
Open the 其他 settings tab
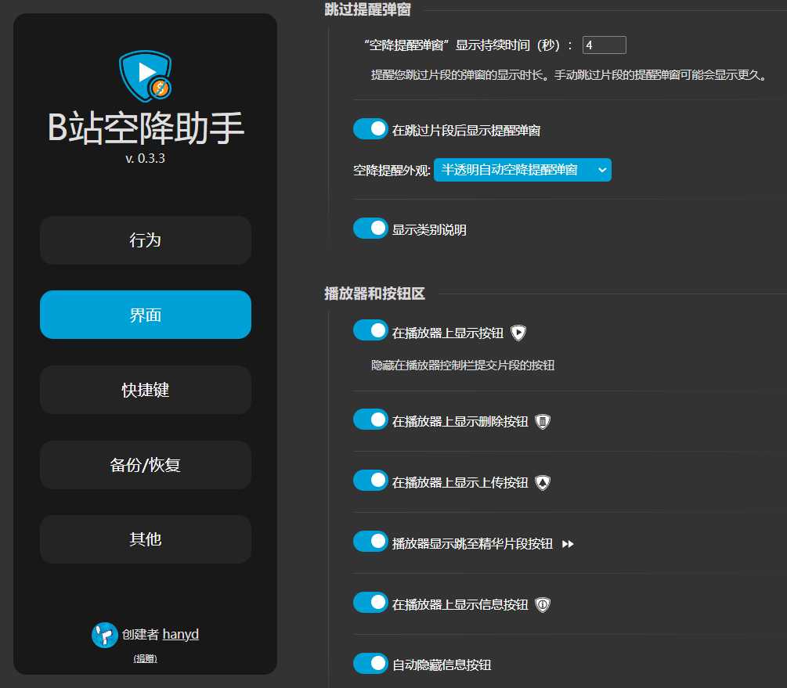[146, 539]
